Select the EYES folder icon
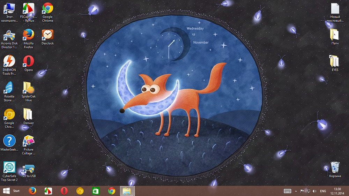The image size is (349, 196). [335, 63]
